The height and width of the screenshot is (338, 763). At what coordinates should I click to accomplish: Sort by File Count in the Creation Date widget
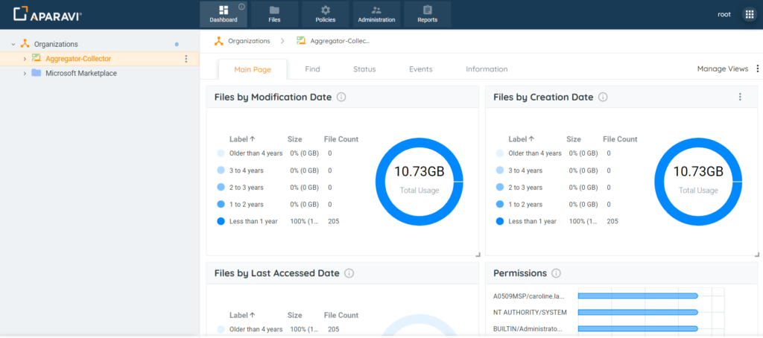620,139
